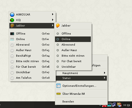The width and height of the screenshot is (132, 108).
Task: Click the Bitte nicht stören icon beside Ctrl+5
Action: pos(12,61)
